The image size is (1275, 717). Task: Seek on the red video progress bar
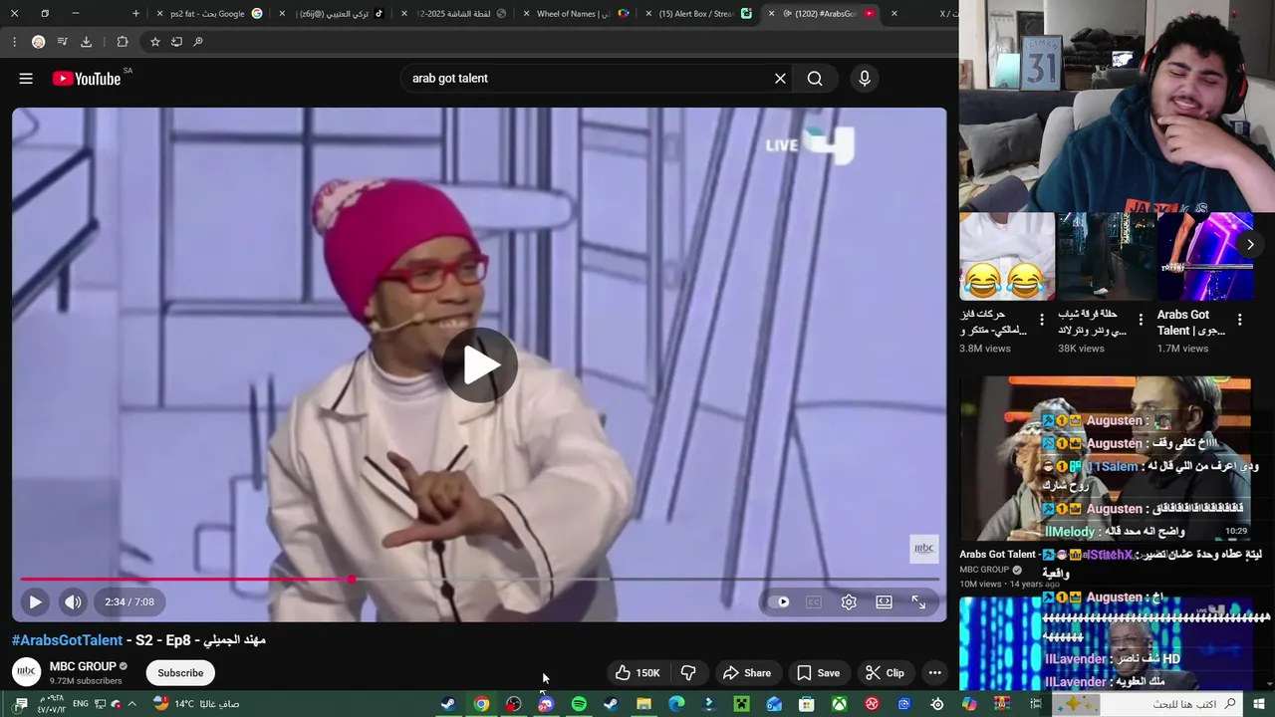479,579
